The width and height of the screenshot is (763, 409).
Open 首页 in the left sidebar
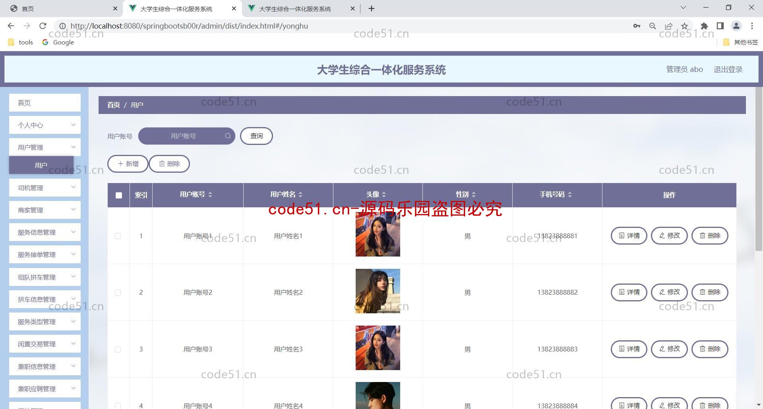pyautogui.click(x=45, y=103)
